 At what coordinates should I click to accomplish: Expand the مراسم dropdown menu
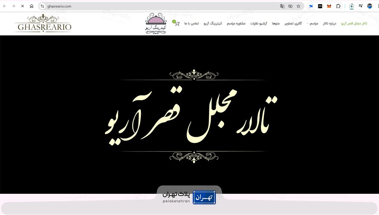(312, 23)
